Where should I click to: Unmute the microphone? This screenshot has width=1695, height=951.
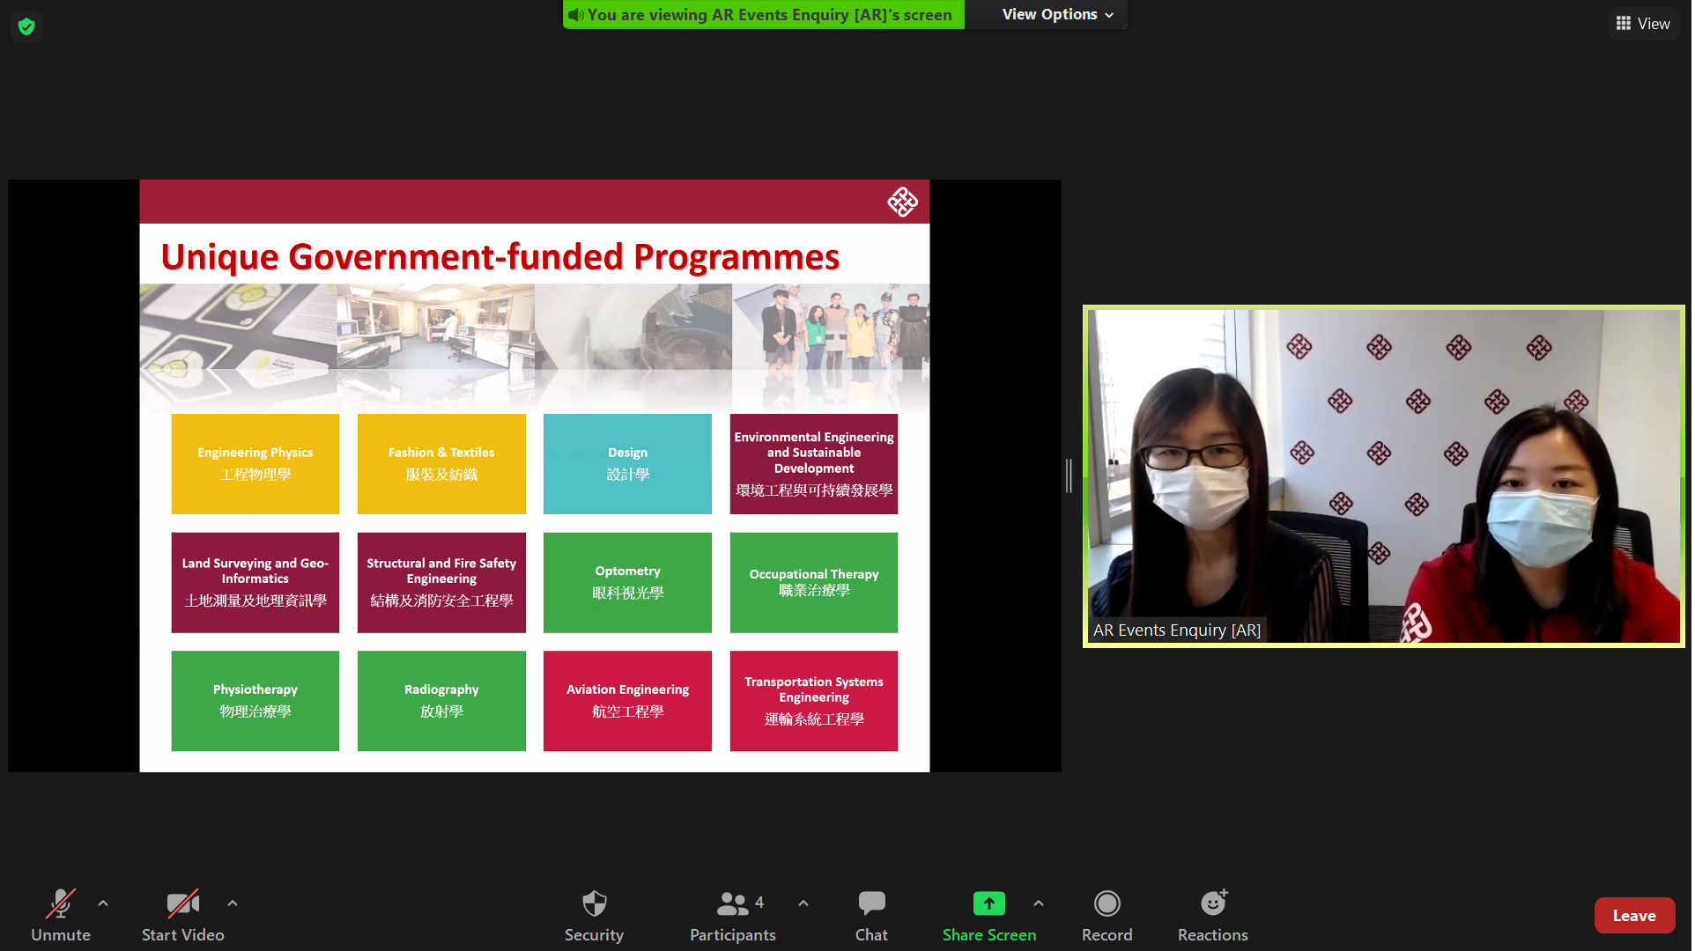point(61,915)
